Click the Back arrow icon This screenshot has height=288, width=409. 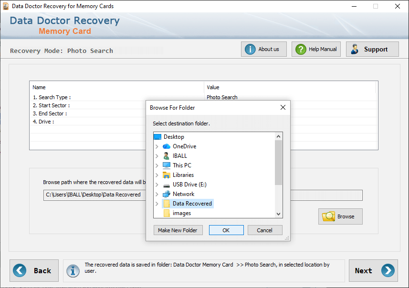20,270
